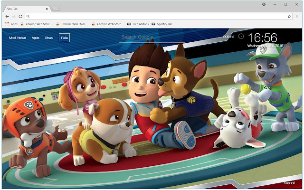Screen dimensions: 304x190
Task: Bookmark the page with the star icon
Action: coord(289,17)
